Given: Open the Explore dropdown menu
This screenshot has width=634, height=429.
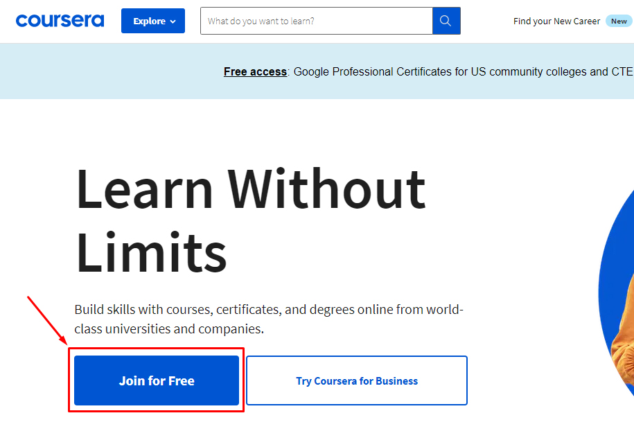Looking at the screenshot, I should click(152, 21).
